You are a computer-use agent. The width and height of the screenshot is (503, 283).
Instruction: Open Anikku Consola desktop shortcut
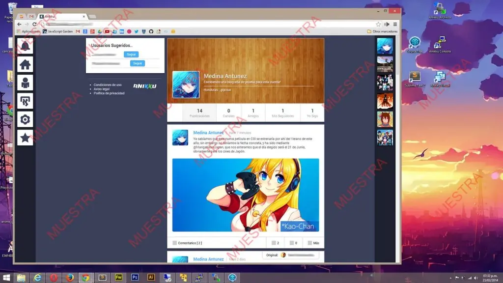point(440,45)
